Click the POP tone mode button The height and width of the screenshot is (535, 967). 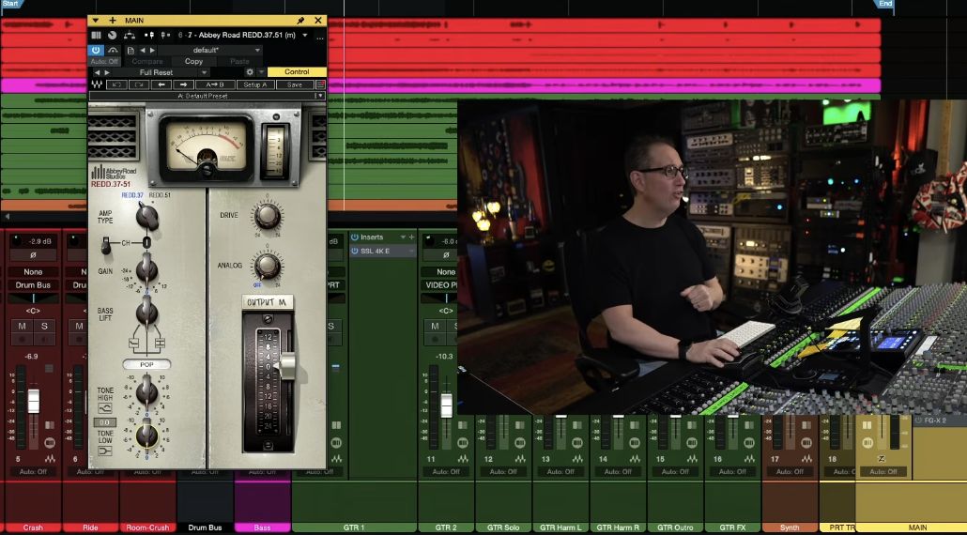[146, 364]
